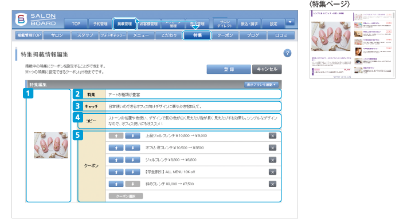Open the 設定 tab
The height and width of the screenshot is (219, 407).
(273, 24)
